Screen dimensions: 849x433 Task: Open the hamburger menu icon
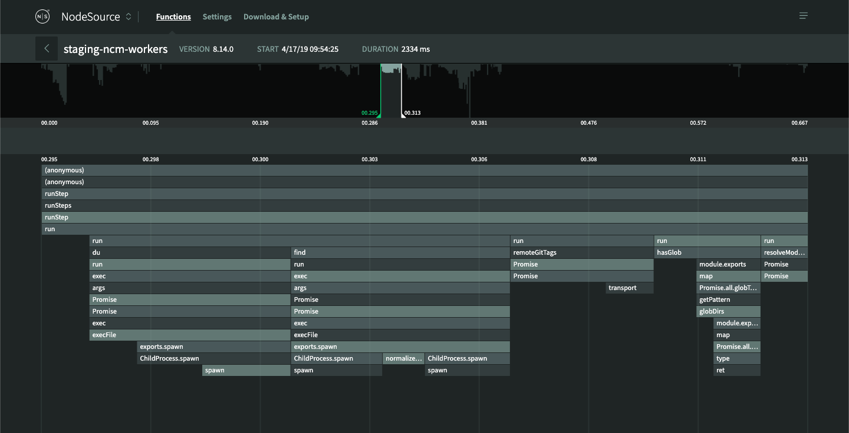803,16
